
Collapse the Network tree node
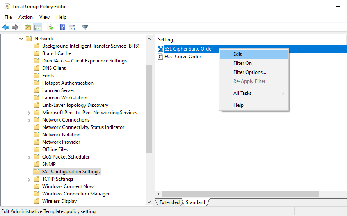click(x=21, y=39)
